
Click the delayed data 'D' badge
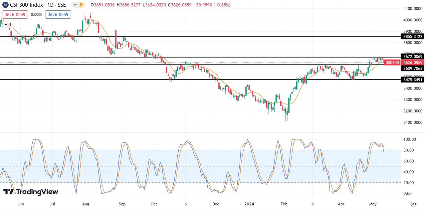82,5
